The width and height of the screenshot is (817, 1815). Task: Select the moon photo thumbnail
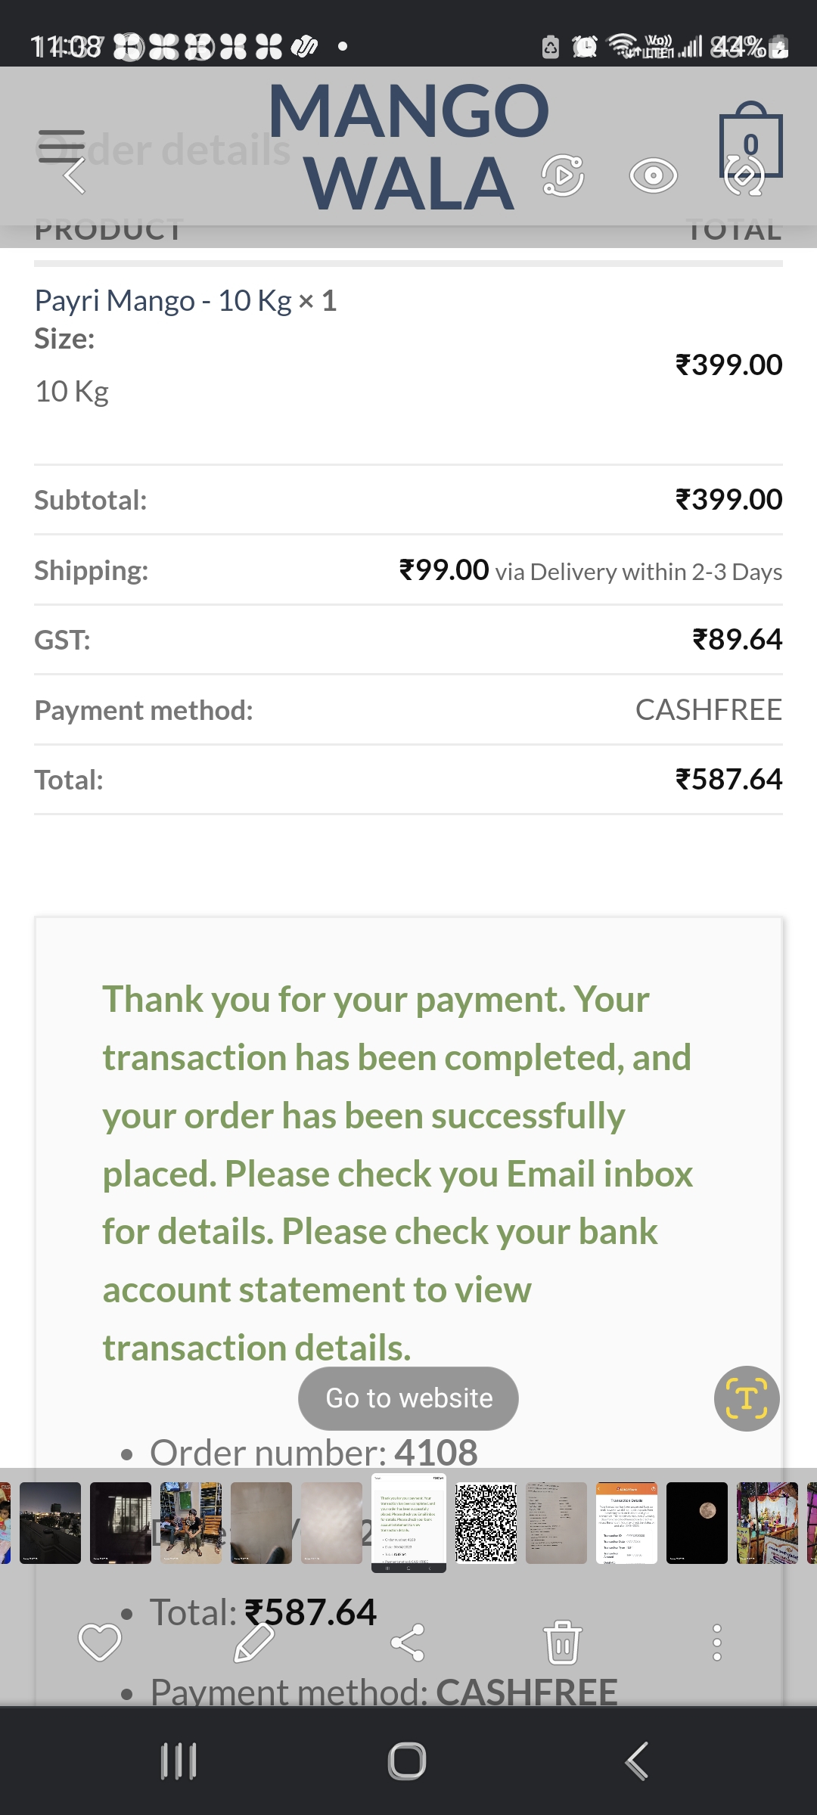[697, 1523]
